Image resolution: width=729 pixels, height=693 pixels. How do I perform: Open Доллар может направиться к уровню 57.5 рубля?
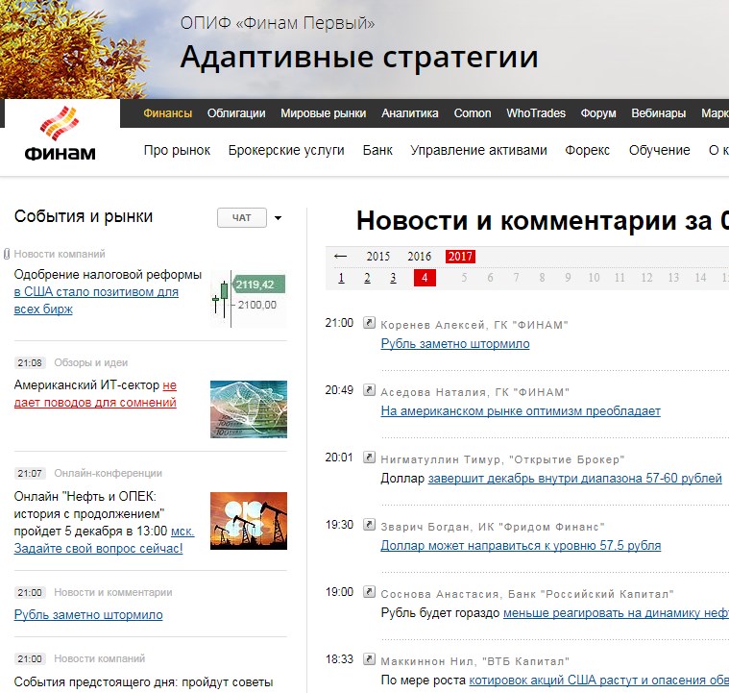click(521, 546)
